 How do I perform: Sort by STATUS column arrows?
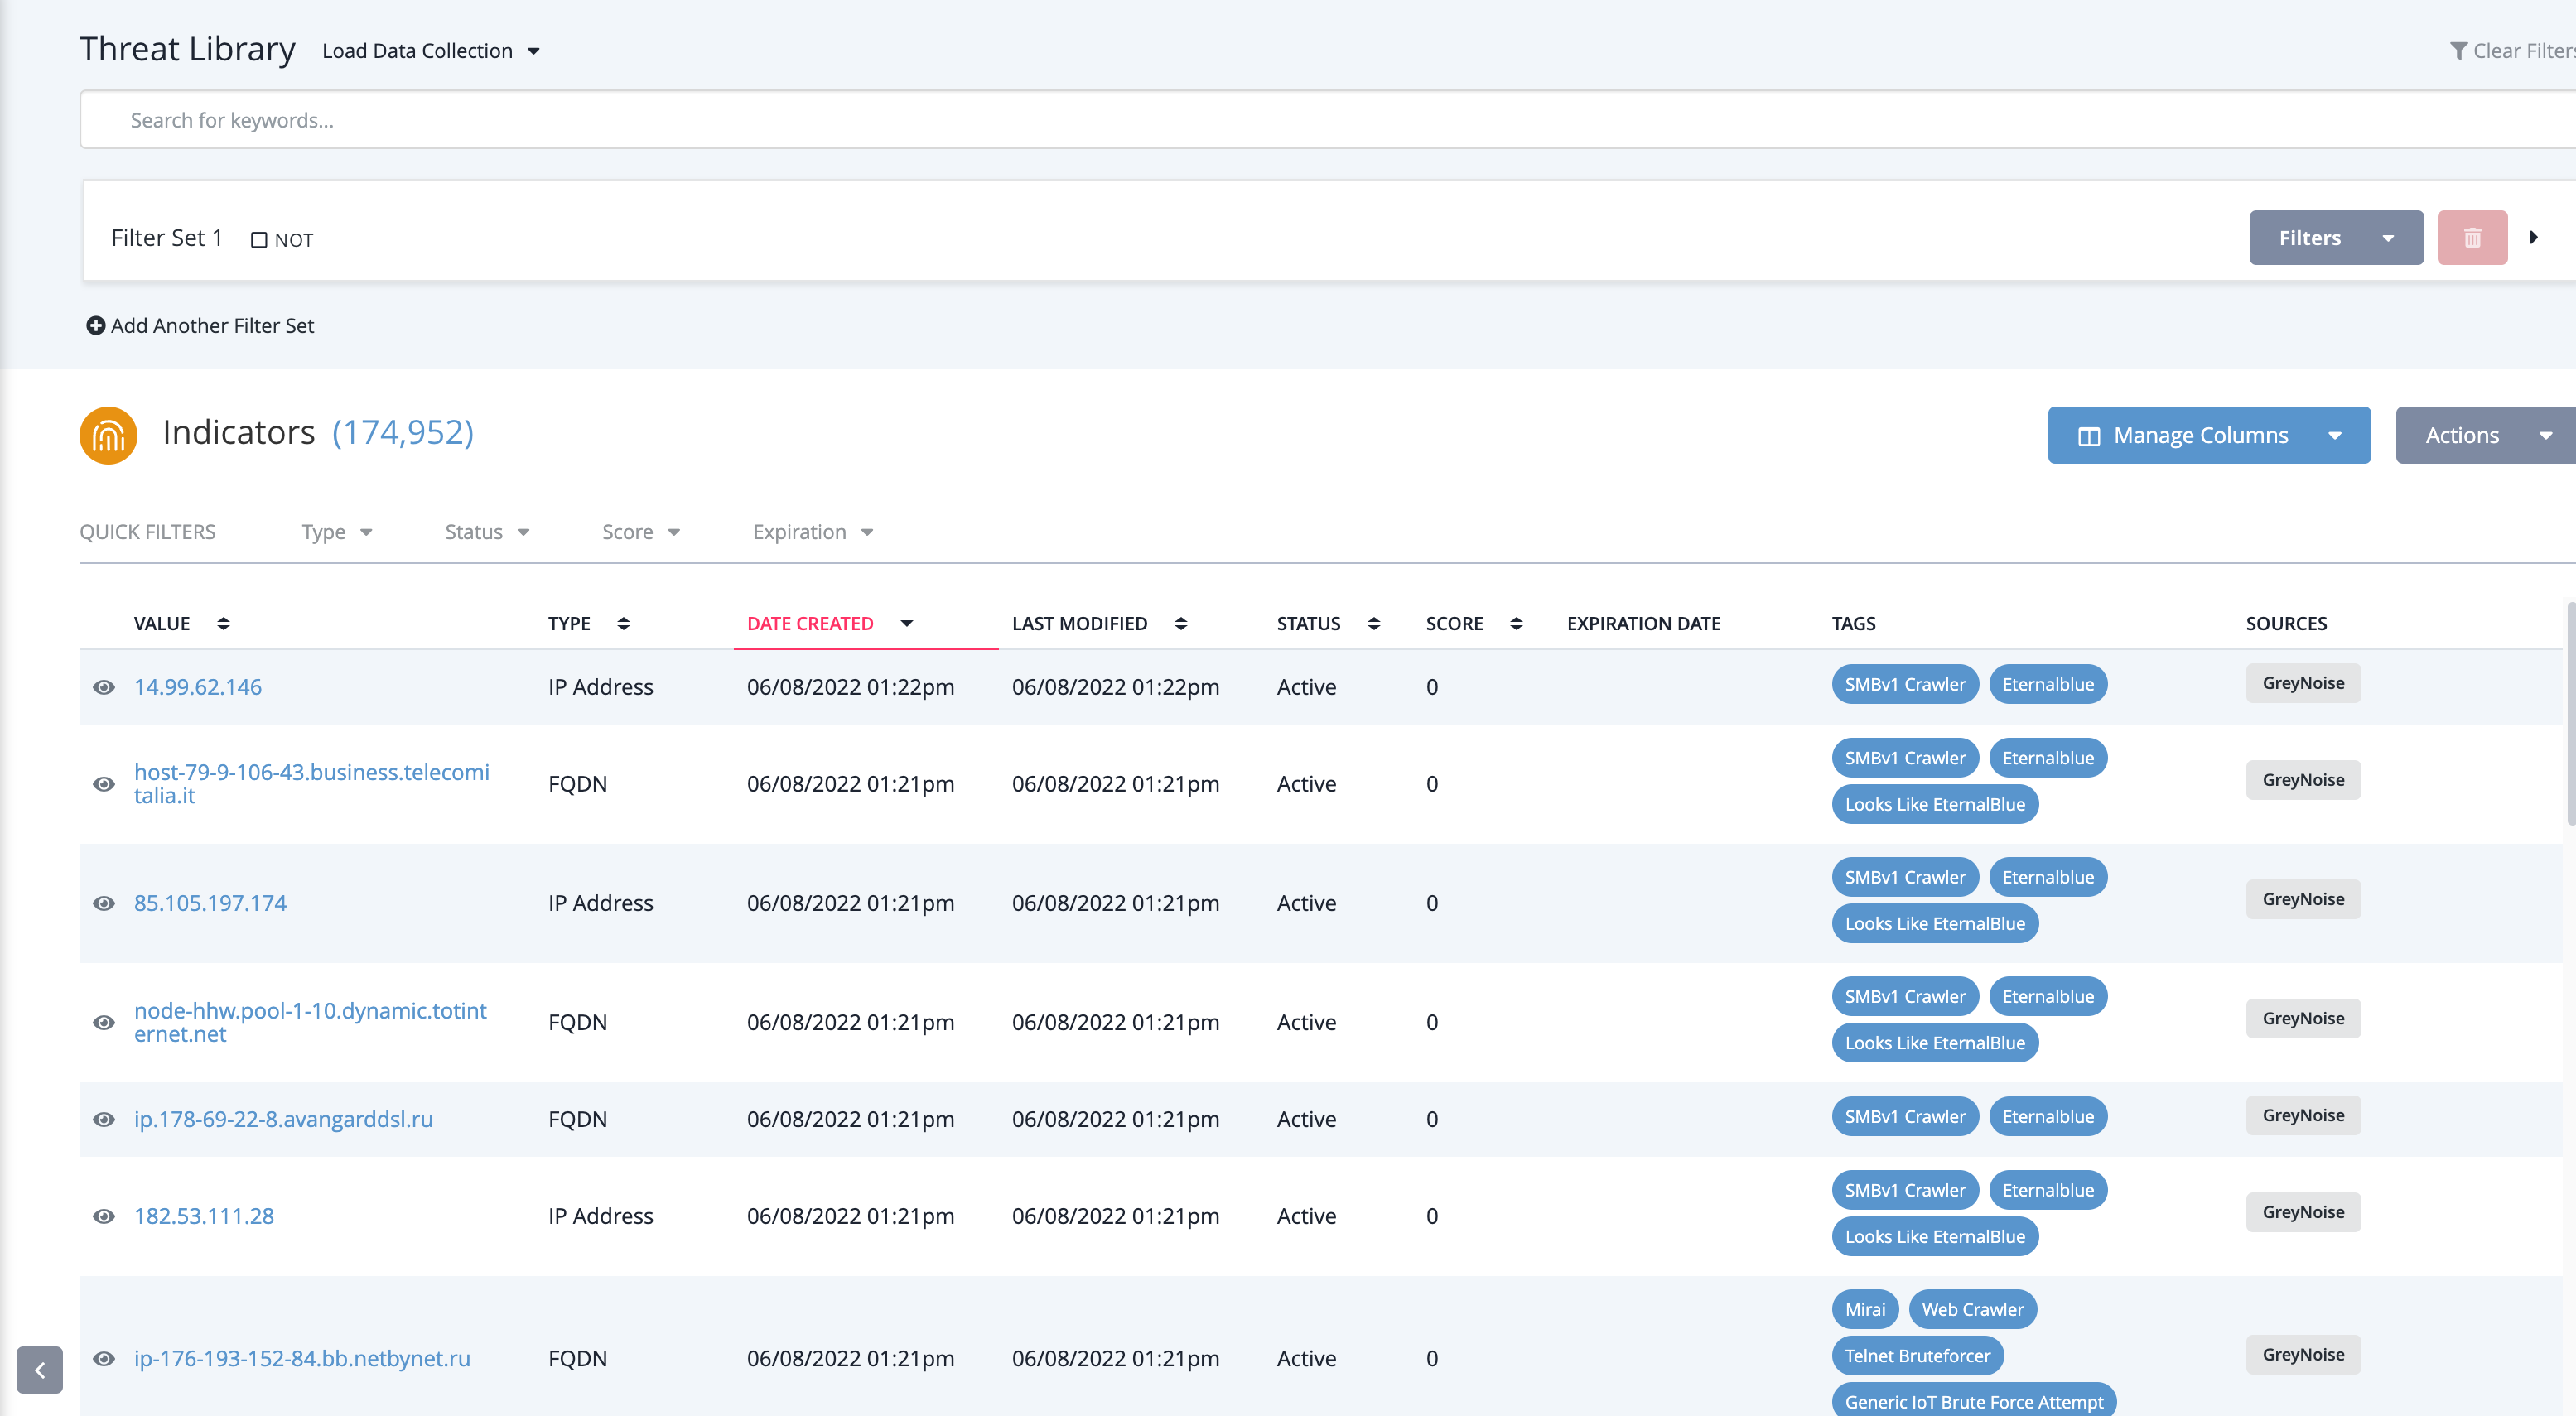pos(1374,624)
